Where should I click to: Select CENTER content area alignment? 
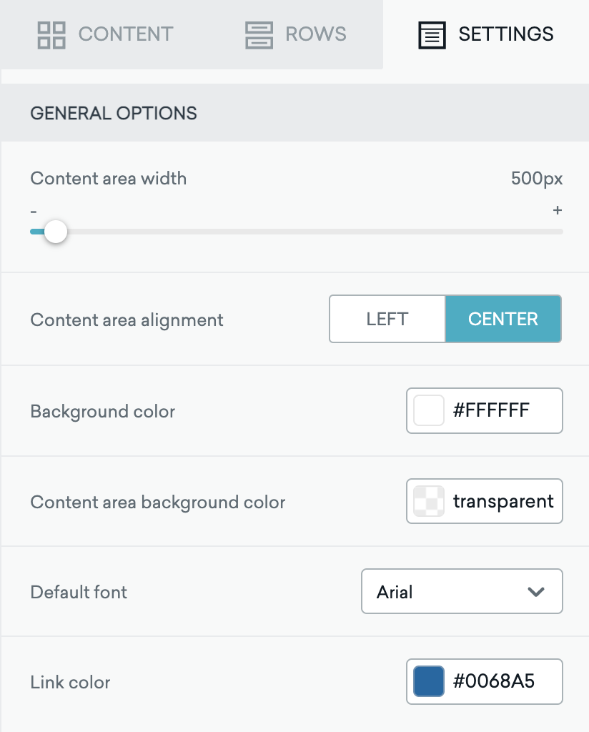point(503,319)
